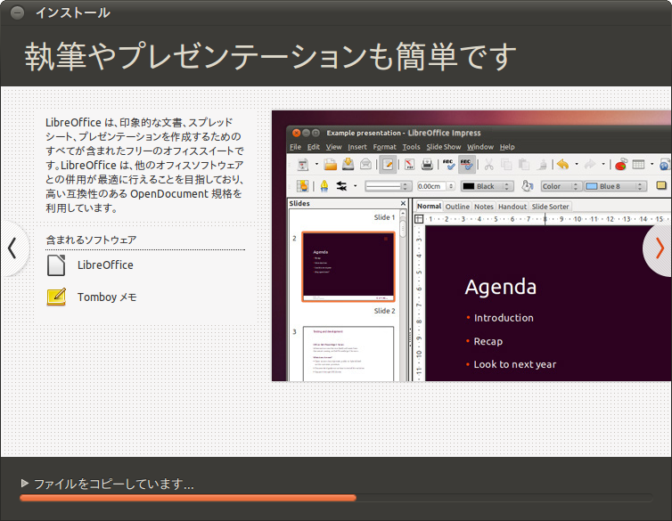Open the Black line color dropdown
Image resolution: width=672 pixels, height=521 pixels.
click(487, 186)
